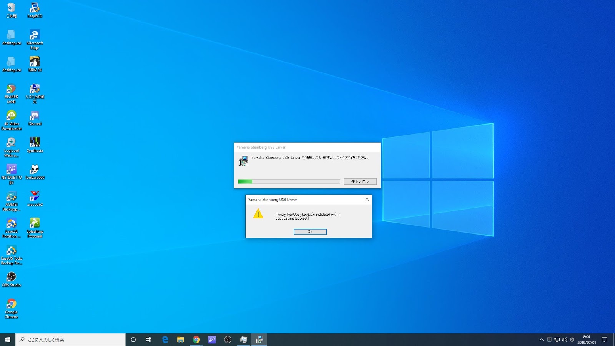Open network status in system tray
This screenshot has width=615, height=346.
click(557, 339)
